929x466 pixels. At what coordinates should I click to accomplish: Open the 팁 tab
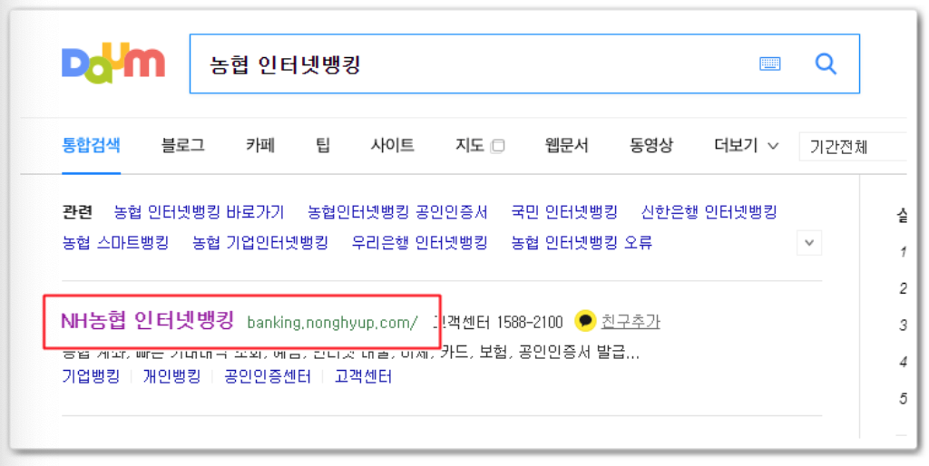(x=323, y=145)
